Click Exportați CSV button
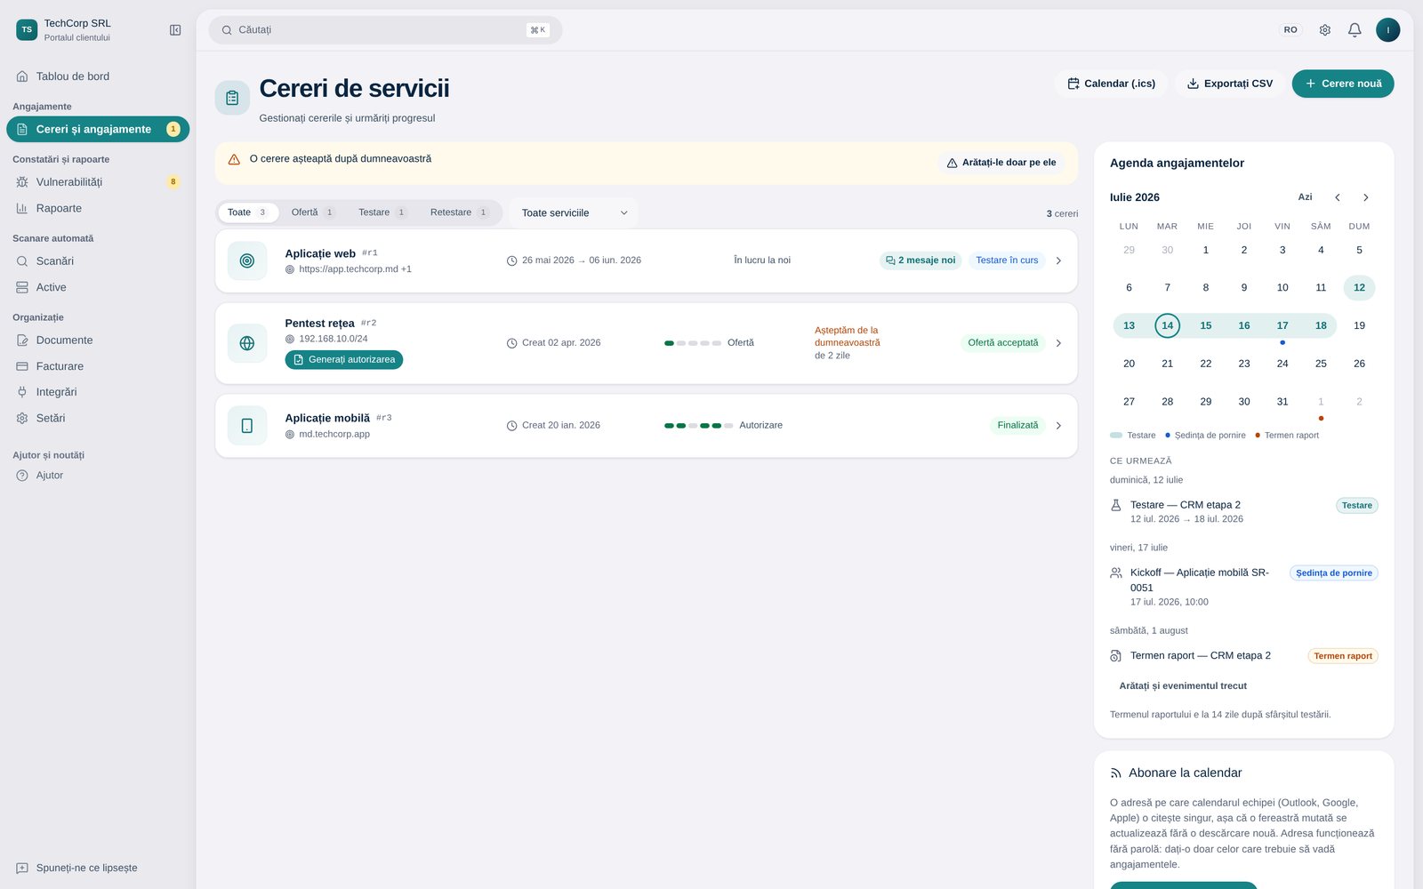The height and width of the screenshot is (889, 1423). point(1229,84)
